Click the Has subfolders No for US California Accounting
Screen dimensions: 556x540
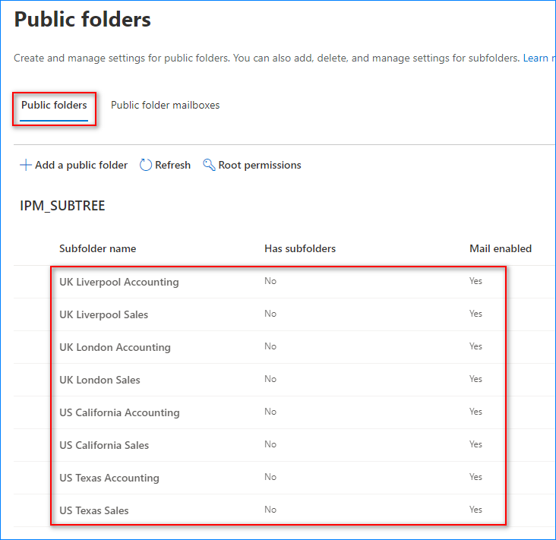[x=270, y=412]
